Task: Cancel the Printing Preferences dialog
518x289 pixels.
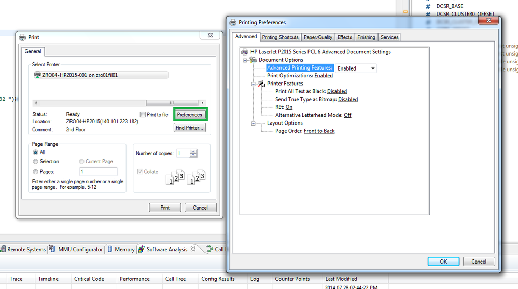Action: coord(479,261)
